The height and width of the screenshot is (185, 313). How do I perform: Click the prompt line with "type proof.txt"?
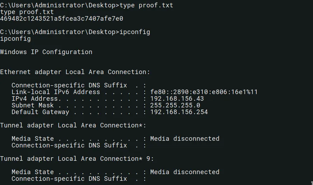tap(86, 5)
